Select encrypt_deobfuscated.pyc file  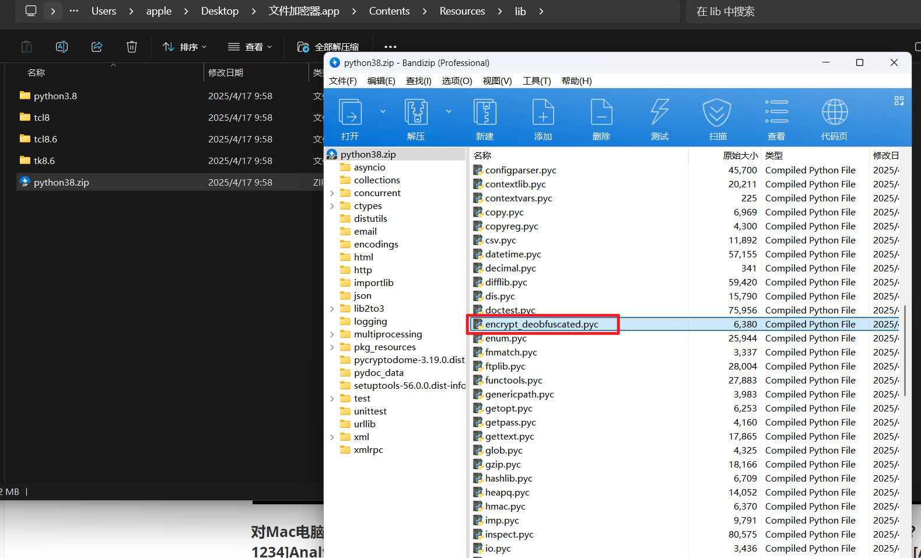542,325
